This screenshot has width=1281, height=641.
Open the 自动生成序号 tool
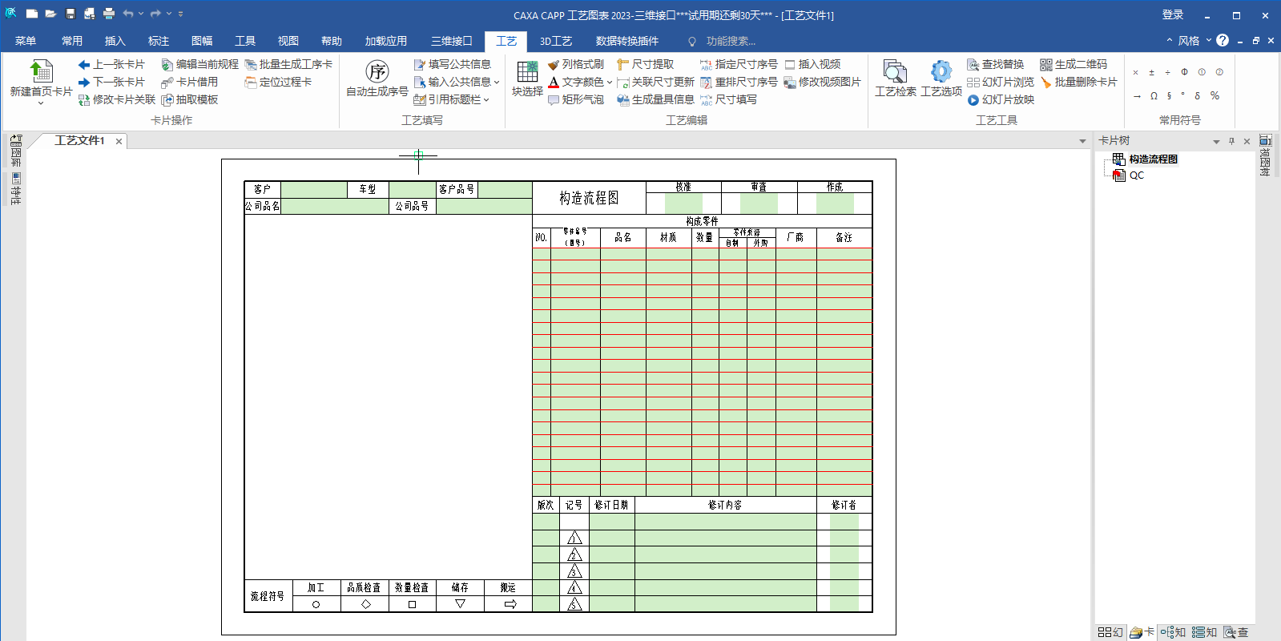point(377,72)
